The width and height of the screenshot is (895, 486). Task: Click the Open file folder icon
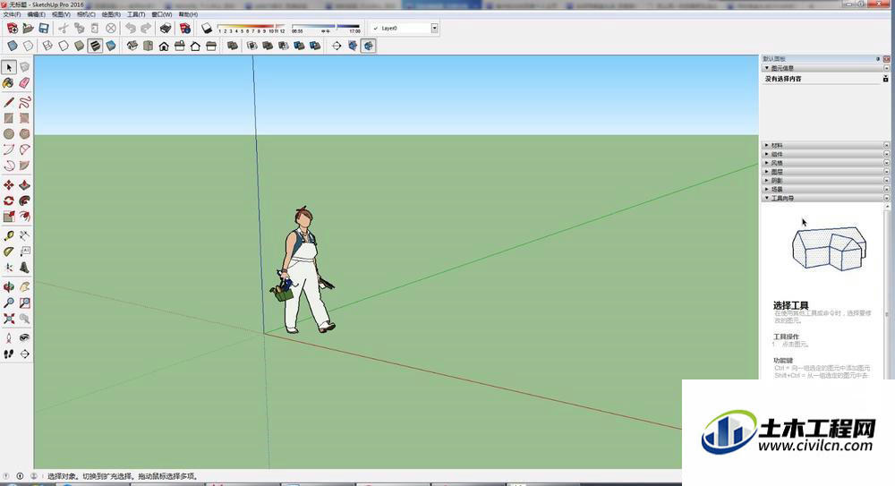[x=28, y=28]
